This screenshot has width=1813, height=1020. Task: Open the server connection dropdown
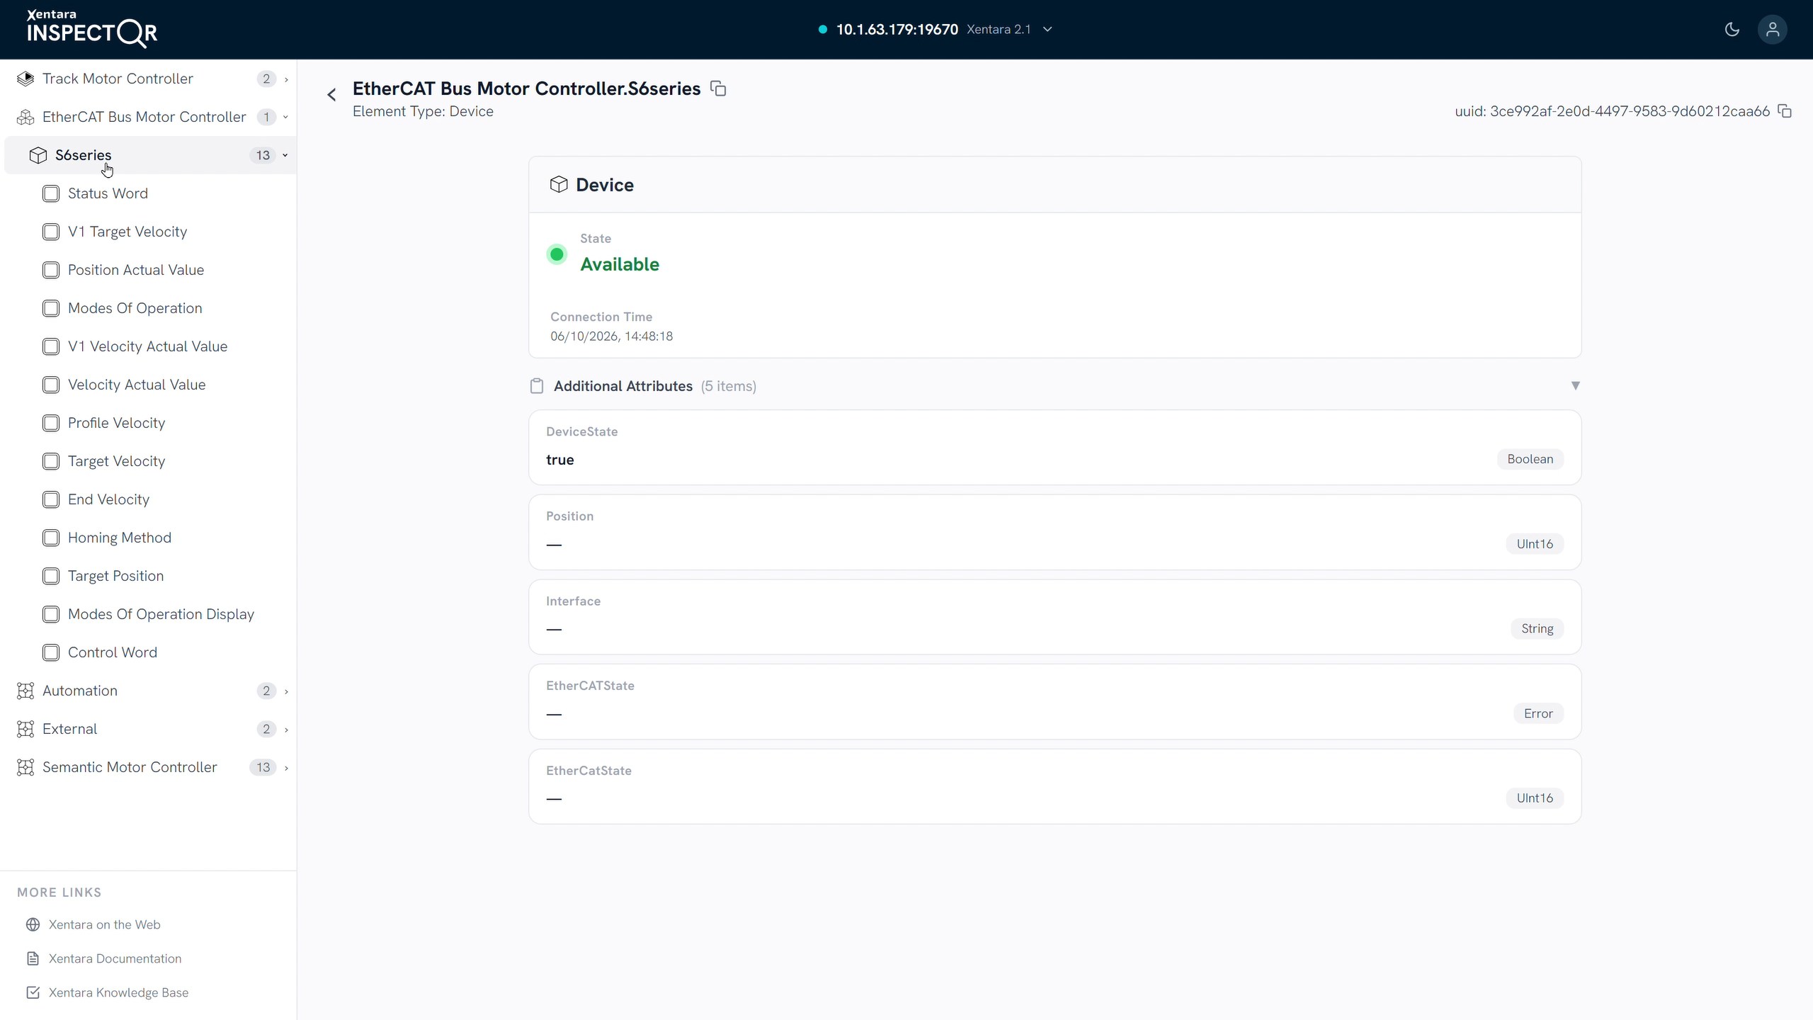[1048, 29]
